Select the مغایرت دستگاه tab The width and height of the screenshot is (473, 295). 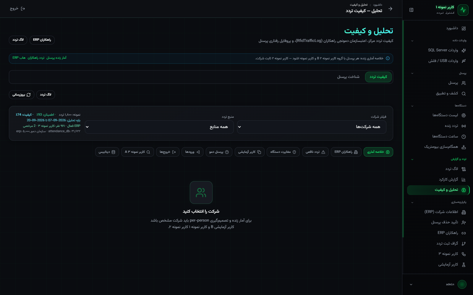tap(283, 152)
